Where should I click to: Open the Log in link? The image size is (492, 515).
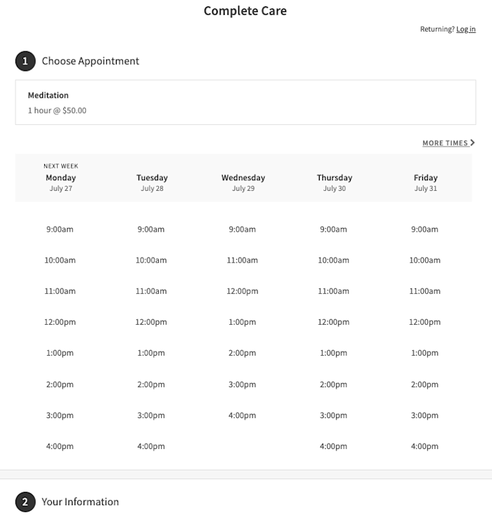pos(466,29)
